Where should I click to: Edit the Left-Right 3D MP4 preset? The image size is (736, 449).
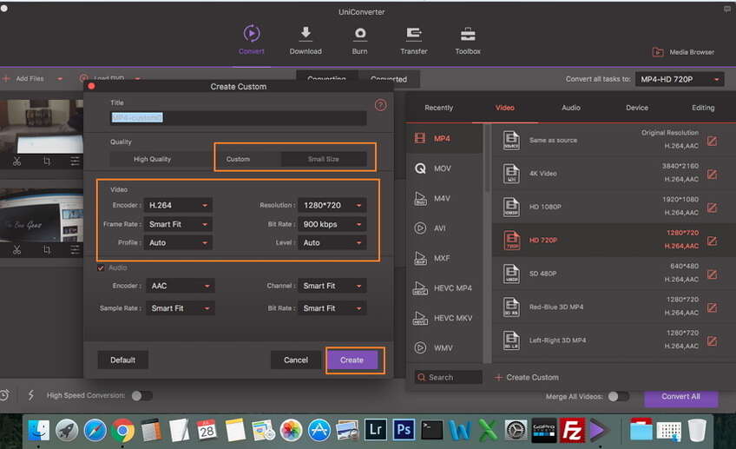click(x=712, y=341)
